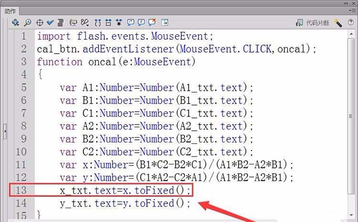
Task: Remove comment from selection
Action: [x=152, y=22]
